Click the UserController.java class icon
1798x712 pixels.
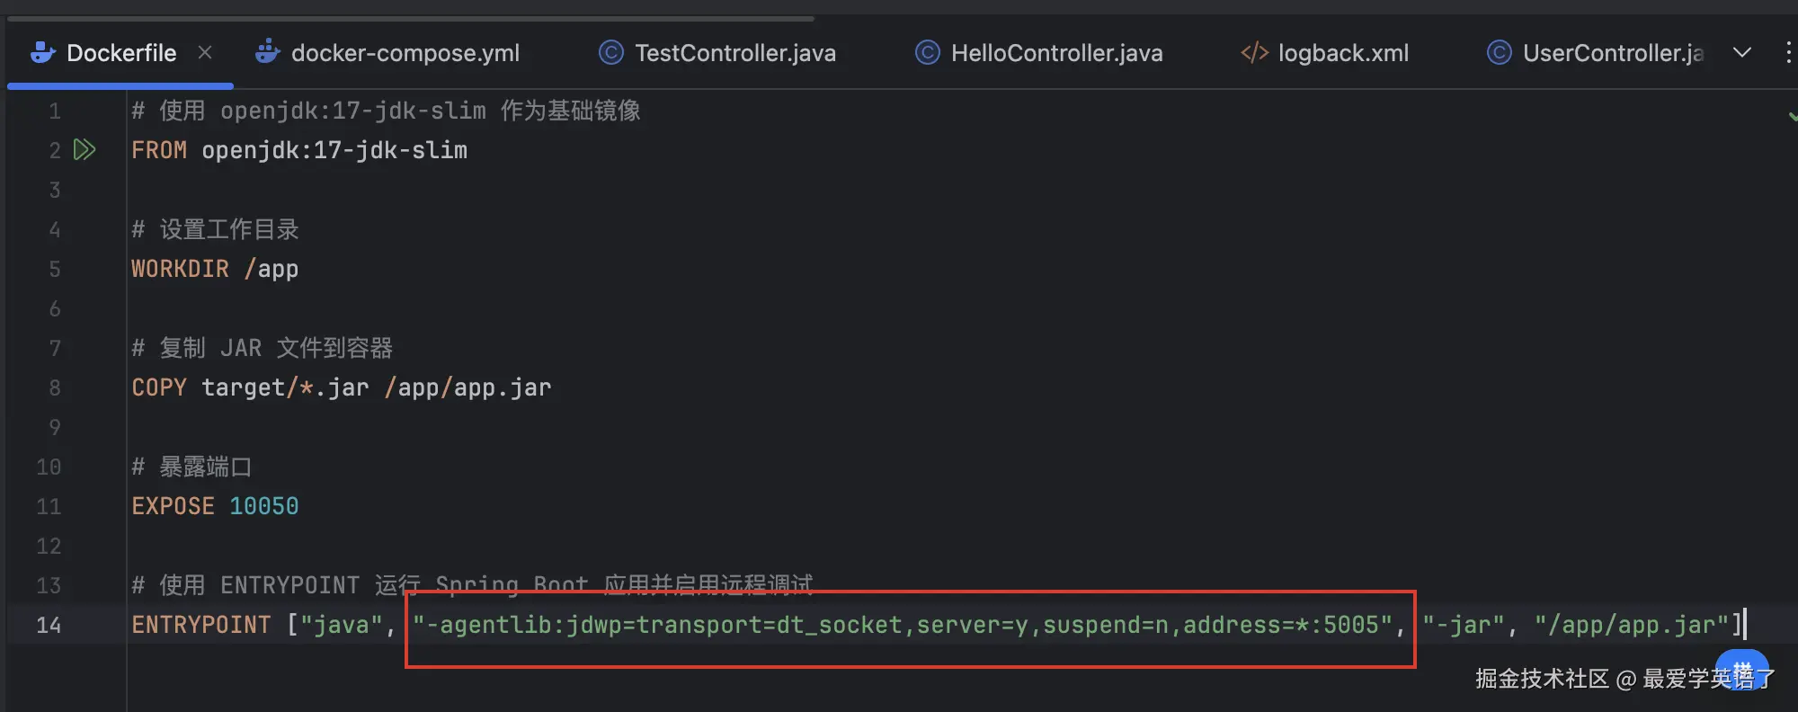1500,52
